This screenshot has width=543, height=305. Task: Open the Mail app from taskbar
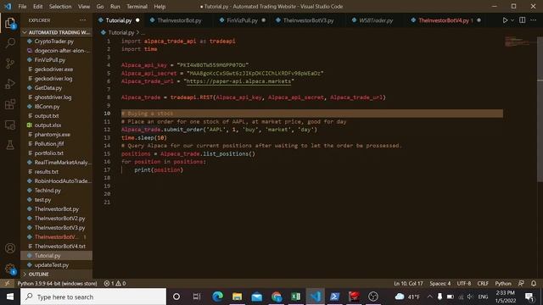[256, 297]
